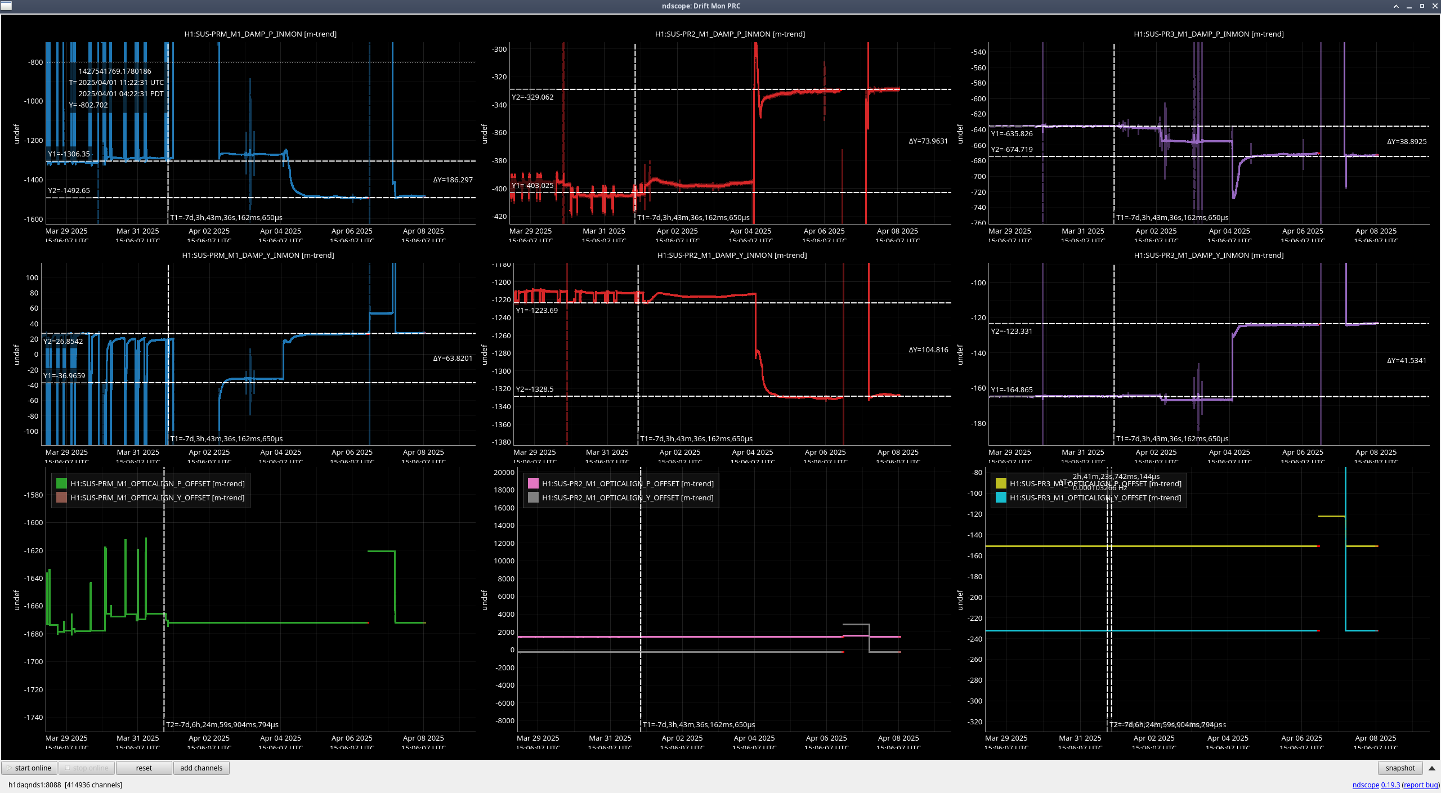Screen dimensions: 1441x793
Task: Click ΔY=73.9631 readout in PR2 pitch plot
Action: pos(928,141)
